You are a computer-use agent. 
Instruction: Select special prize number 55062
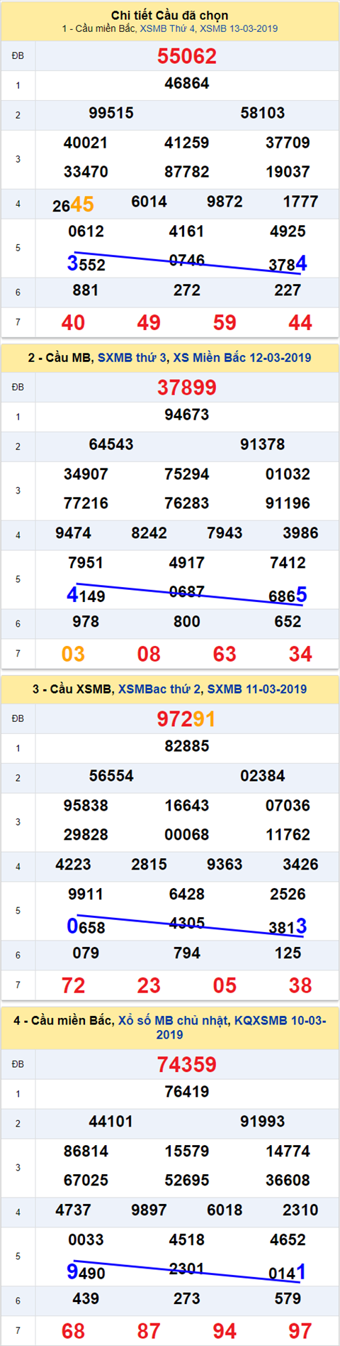coord(187,56)
